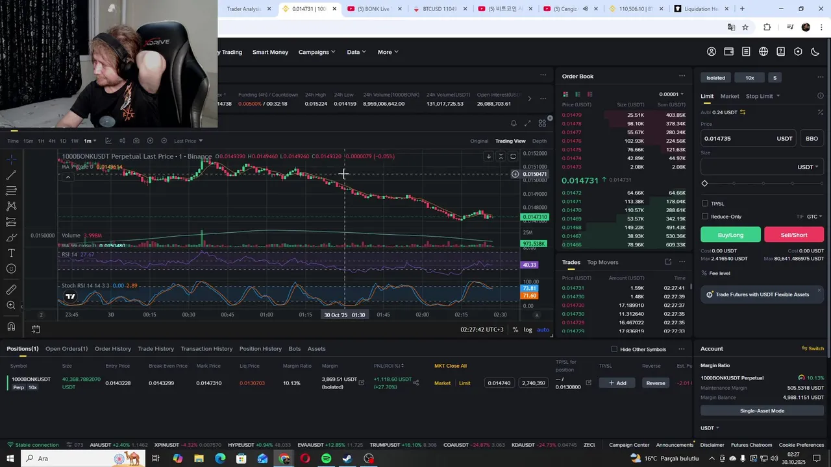Take a chart snapshot with camera icon
Viewport: 831px width, 467px height.
tap(136, 141)
